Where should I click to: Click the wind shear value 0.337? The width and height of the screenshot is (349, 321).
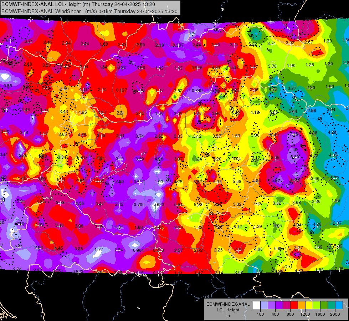click(178, 45)
